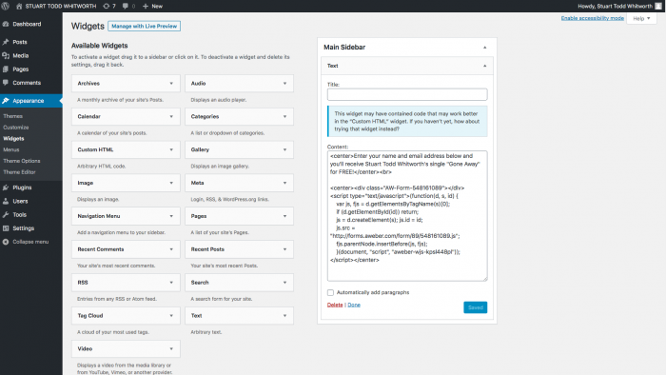Expand the Search widget arrow
The width and height of the screenshot is (666, 375).
[x=285, y=283]
